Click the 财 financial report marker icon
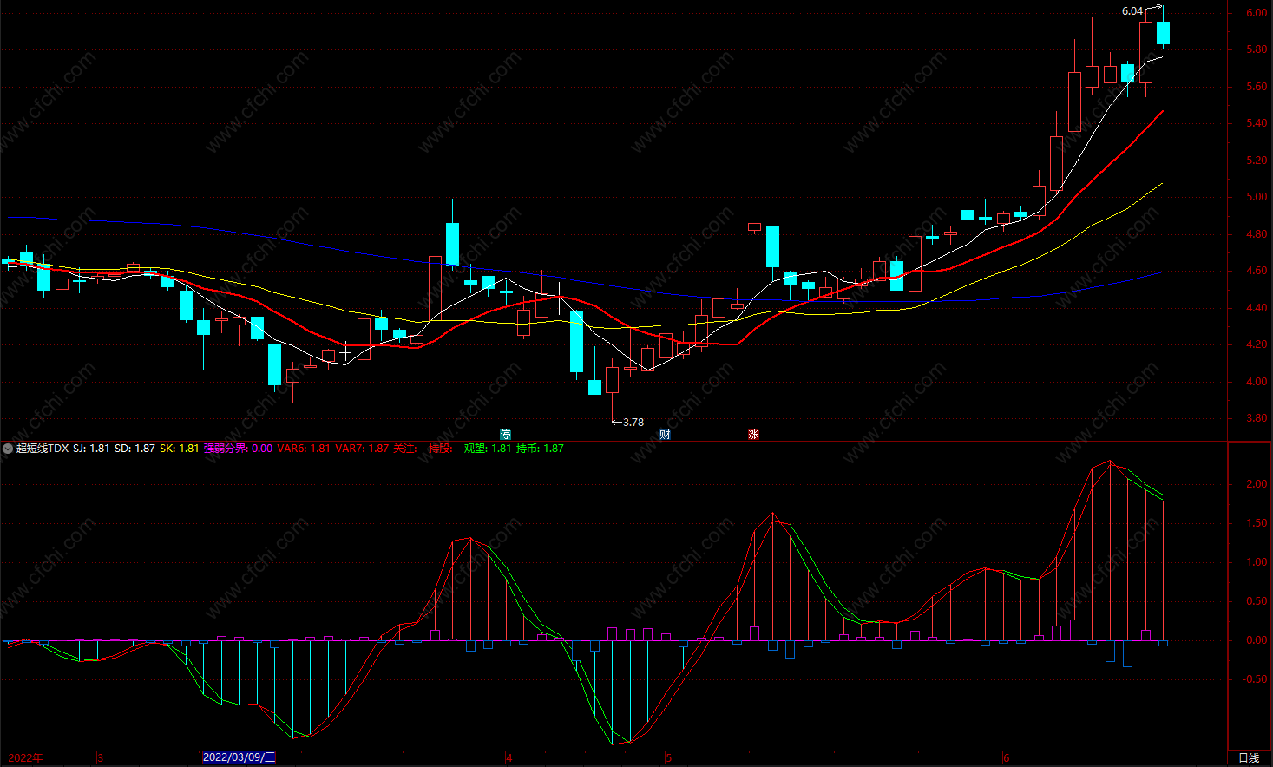 [665, 435]
